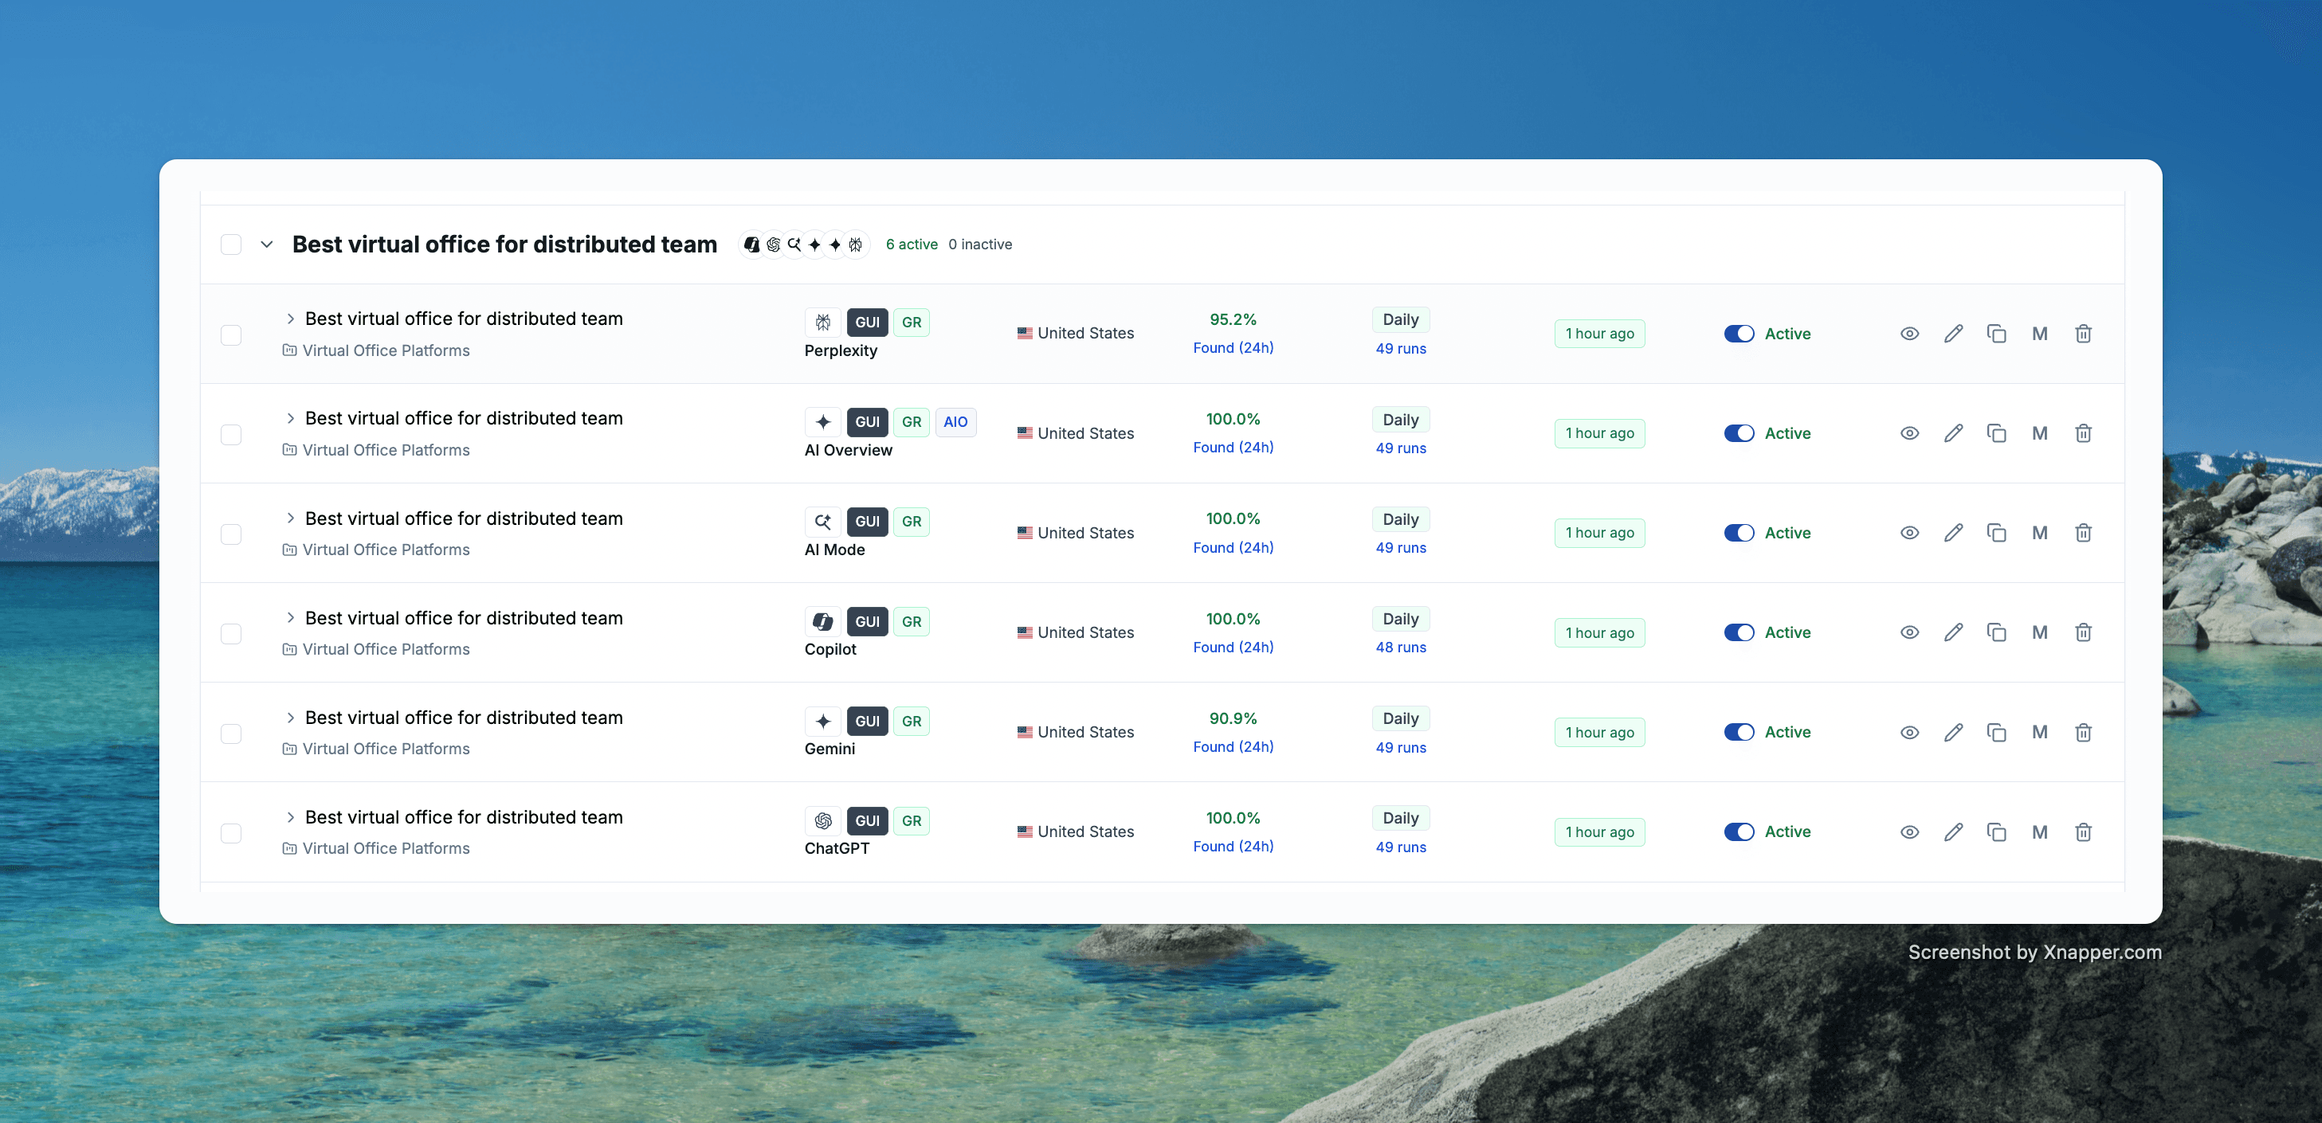Check the group header checkbox
Screen dimensions: 2322x1123
(x=231, y=245)
